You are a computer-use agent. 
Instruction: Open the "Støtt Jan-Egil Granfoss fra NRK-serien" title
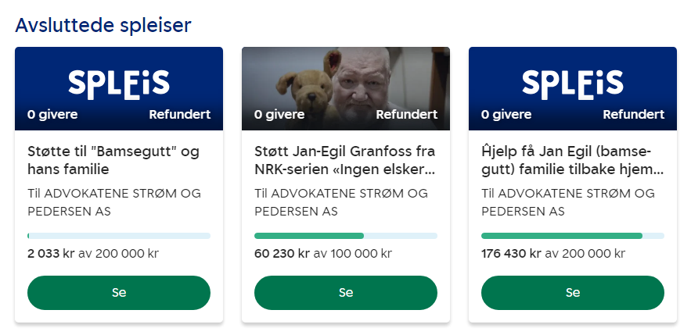tap(345, 159)
